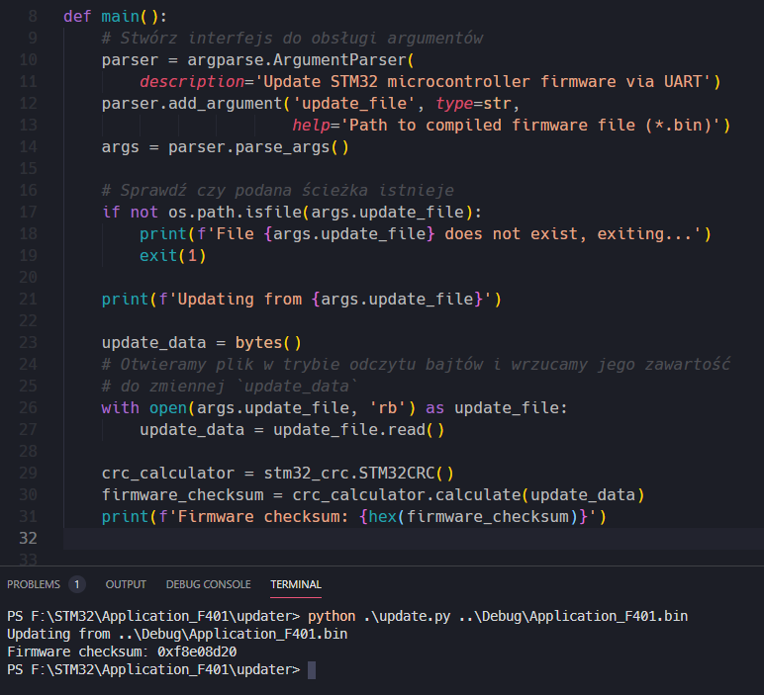This screenshot has height=695, width=764.
Task: Select the TERMINAL tab
Action: coord(296,584)
